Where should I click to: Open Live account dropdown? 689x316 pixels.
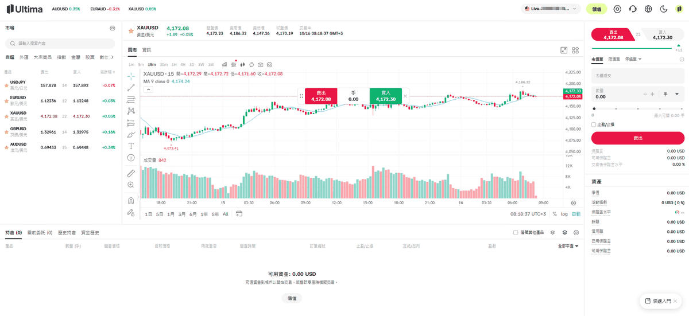pyautogui.click(x=551, y=9)
